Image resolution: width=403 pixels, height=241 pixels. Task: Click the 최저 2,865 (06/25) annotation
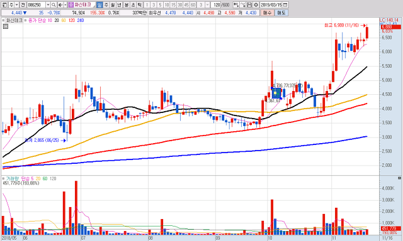coord(42,140)
